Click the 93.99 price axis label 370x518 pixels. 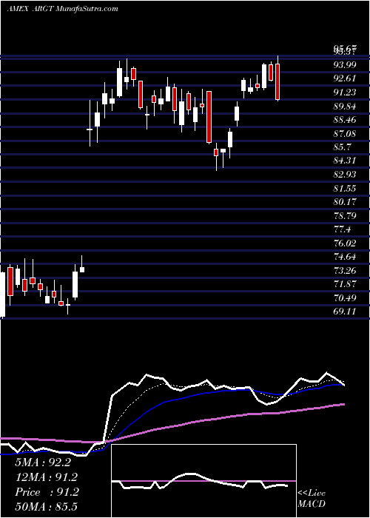click(345, 65)
